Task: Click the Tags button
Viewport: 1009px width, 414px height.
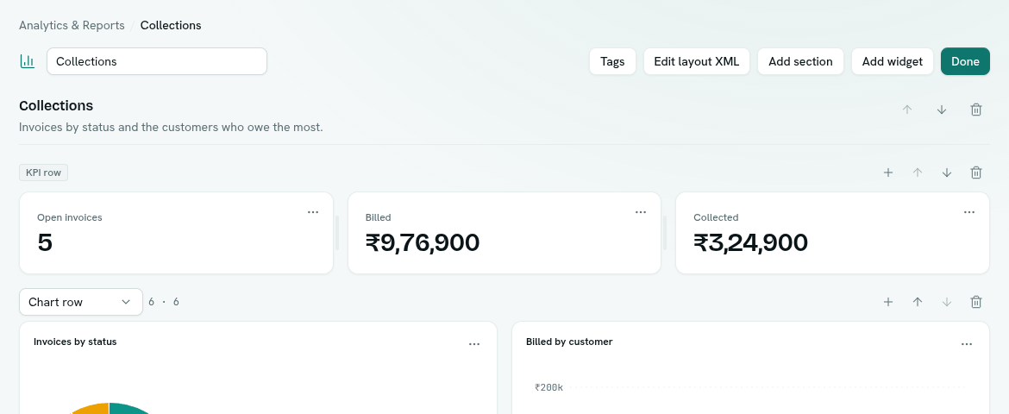Action: coord(612,61)
